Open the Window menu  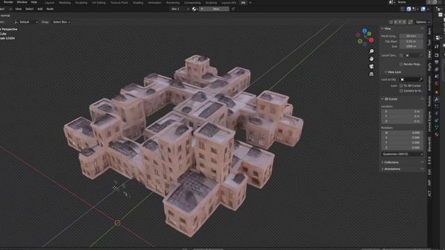tap(22, 2)
